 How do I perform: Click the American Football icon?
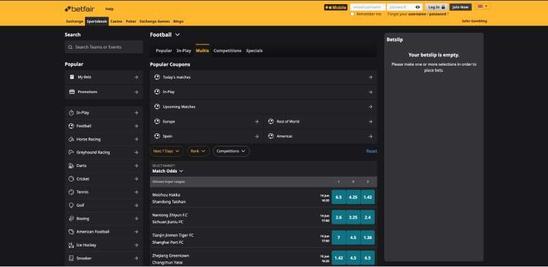(x=71, y=231)
